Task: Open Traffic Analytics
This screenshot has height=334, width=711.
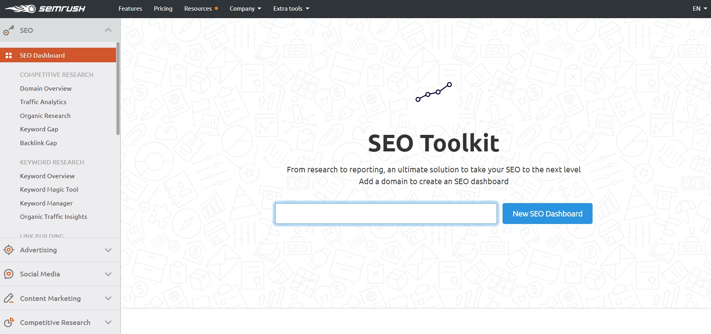Action: [x=43, y=102]
